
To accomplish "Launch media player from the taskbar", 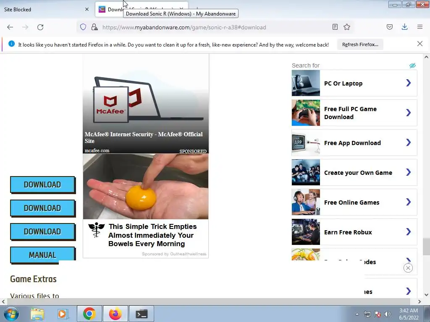I will [63, 314].
